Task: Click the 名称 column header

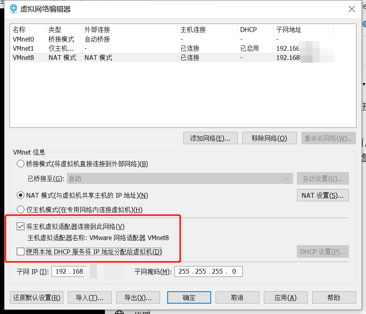Action: click(28, 30)
